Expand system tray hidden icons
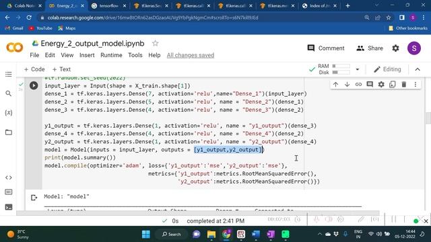 [x=319, y=234]
